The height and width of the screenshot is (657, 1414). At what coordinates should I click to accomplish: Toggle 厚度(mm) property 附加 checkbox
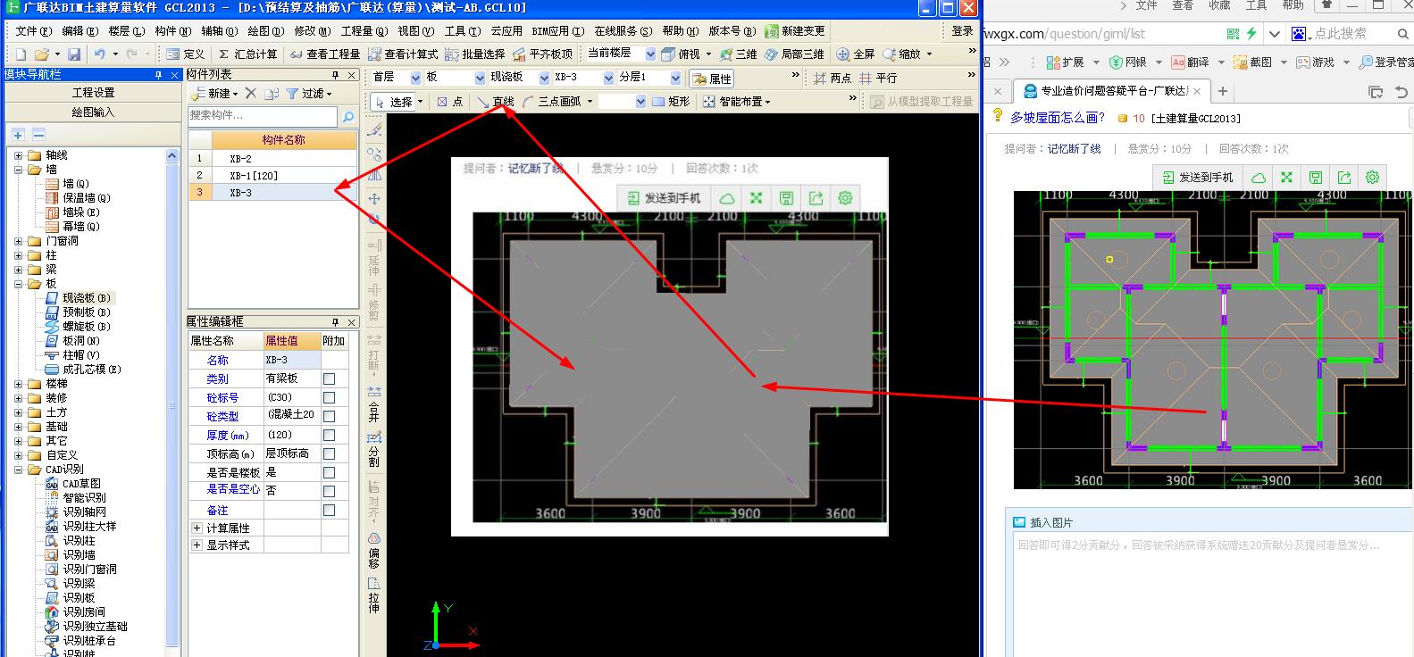point(329,435)
